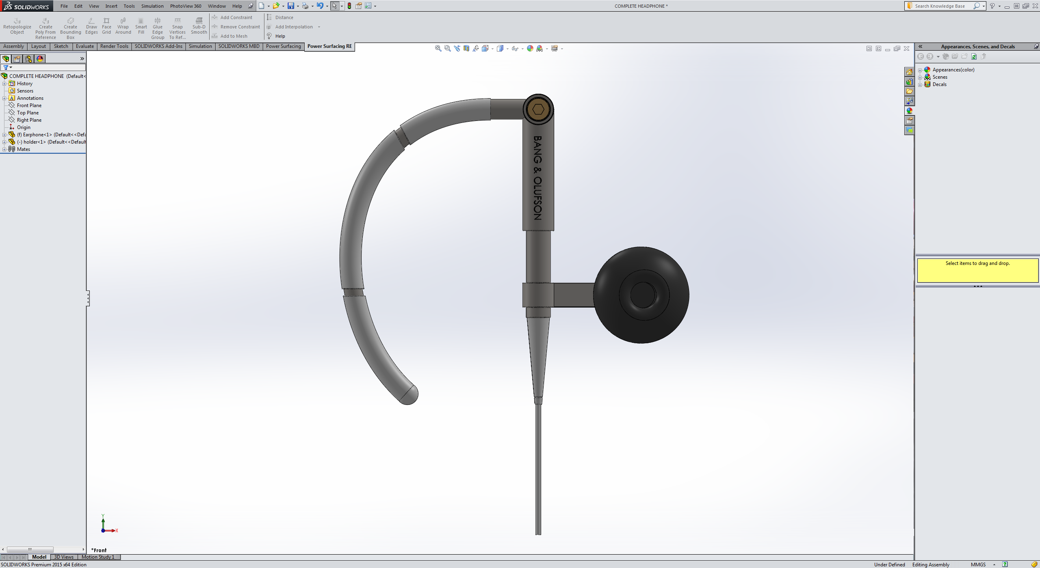Click the Open file folder icon
1040x568 pixels.
point(276,6)
